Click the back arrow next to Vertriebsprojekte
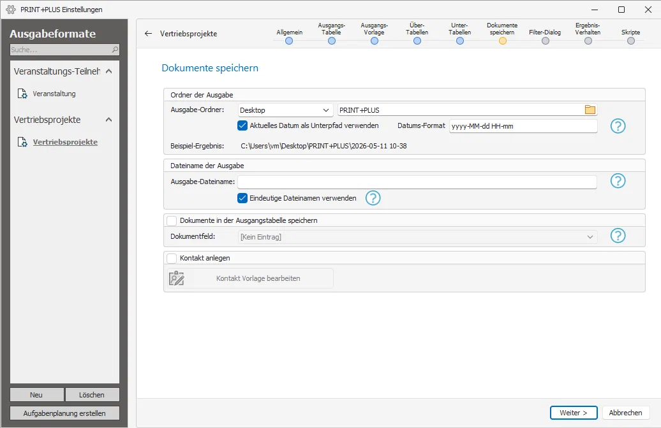The image size is (661, 428). (x=148, y=34)
